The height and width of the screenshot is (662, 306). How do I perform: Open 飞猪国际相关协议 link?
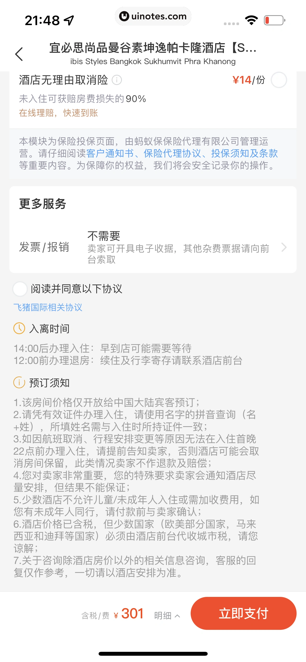[48, 307]
